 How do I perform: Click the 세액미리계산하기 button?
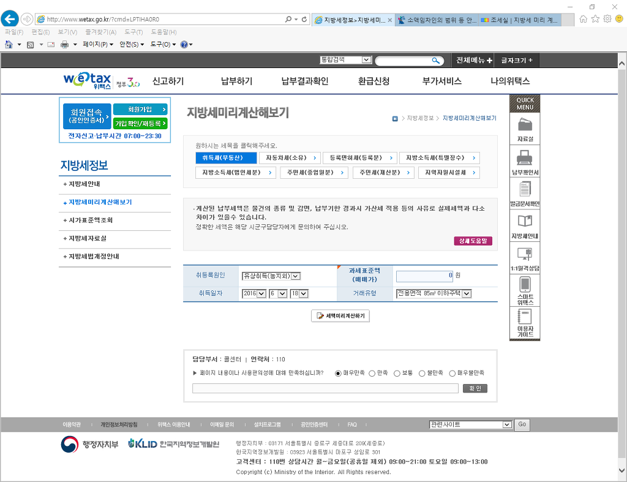pos(340,316)
